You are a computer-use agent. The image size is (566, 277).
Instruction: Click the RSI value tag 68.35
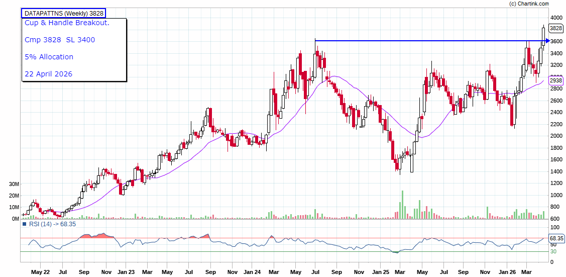click(556, 238)
